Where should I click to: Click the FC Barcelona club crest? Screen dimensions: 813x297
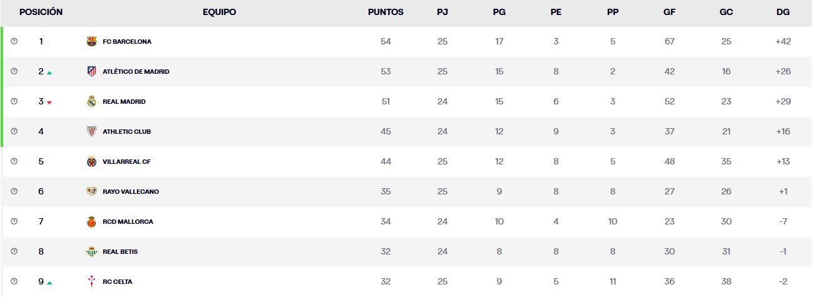click(92, 42)
